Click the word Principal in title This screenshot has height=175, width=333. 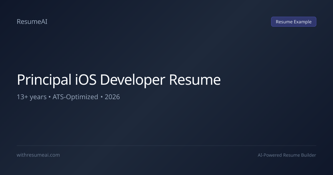[44, 80]
